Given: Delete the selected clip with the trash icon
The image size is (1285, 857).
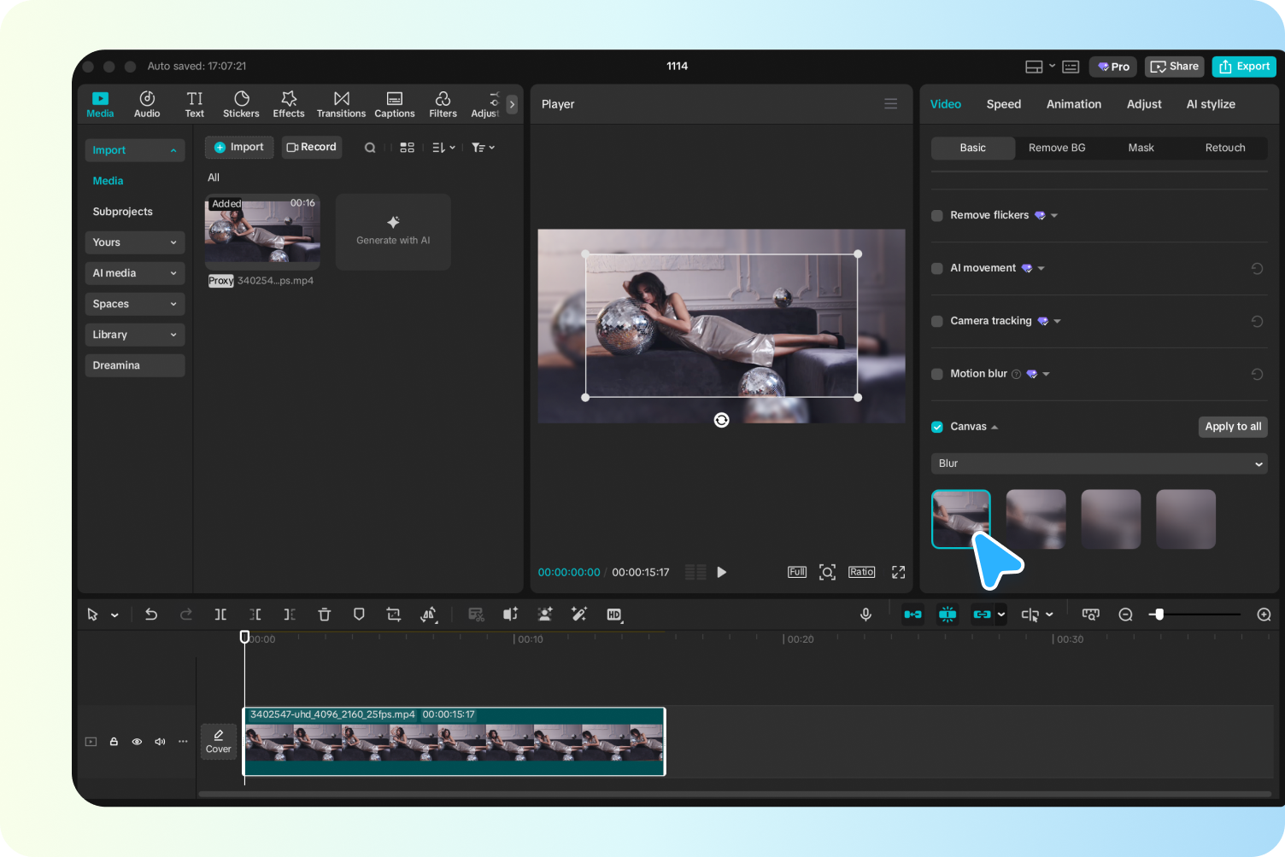Looking at the screenshot, I should pyautogui.click(x=325, y=614).
